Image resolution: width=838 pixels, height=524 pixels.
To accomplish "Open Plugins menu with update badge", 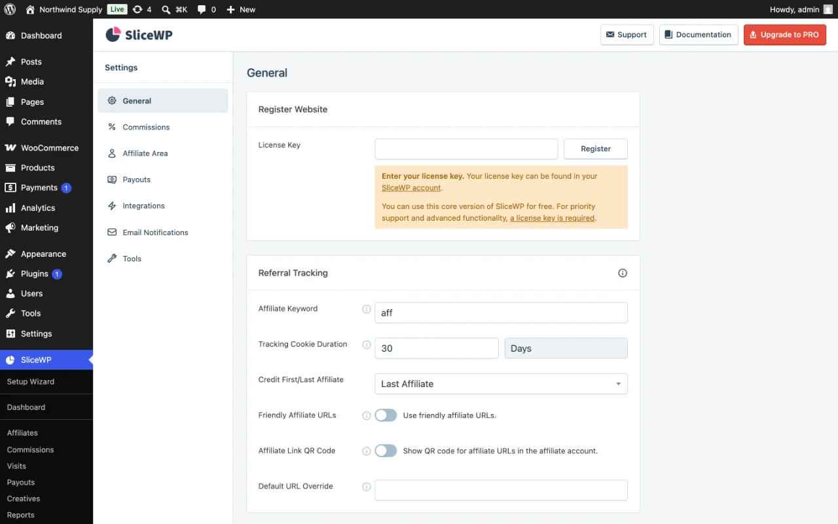I will click(x=46, y=274).
